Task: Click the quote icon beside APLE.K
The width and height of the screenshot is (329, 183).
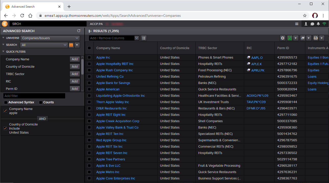Action: (x=248, y=64)
